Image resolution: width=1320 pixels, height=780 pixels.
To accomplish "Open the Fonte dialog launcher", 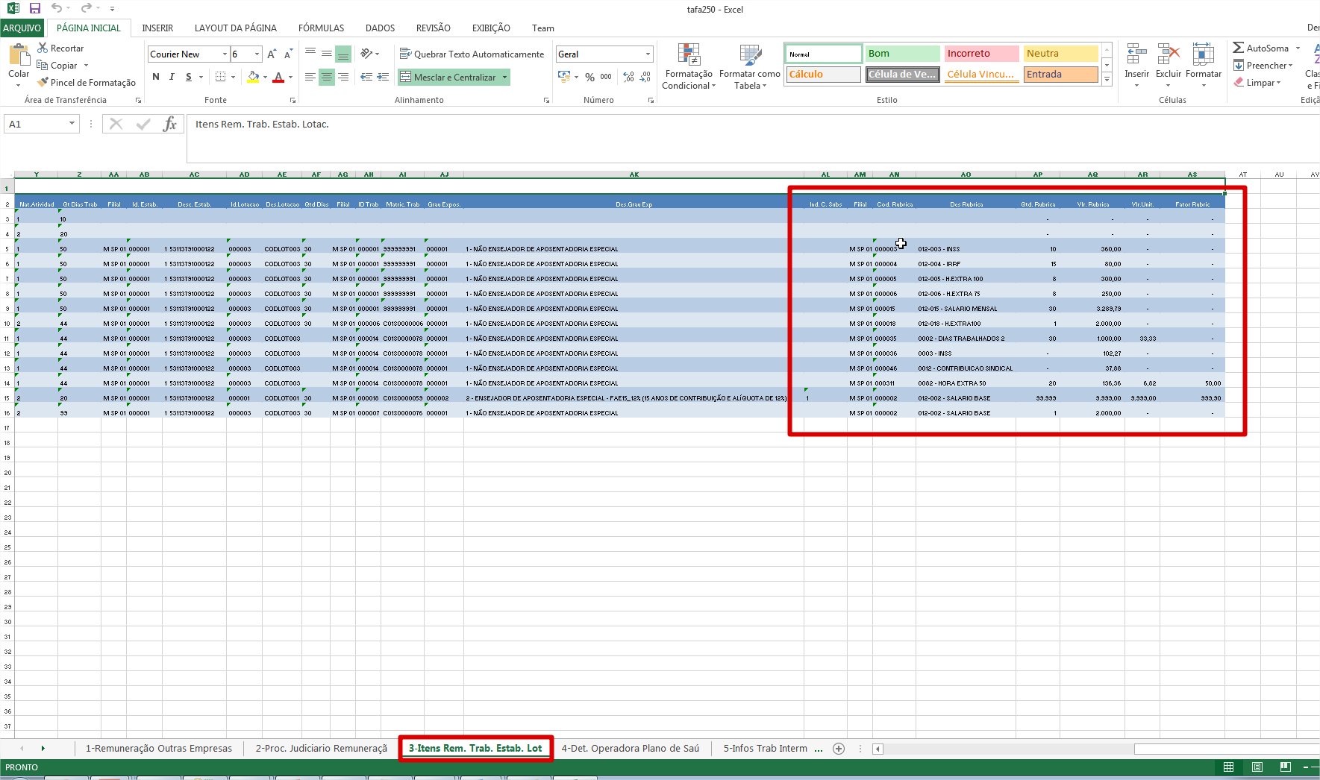I will pyautogui.click(x=293, y=100).
